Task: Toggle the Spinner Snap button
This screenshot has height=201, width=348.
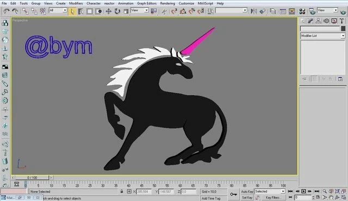Action: click(201, 11)
